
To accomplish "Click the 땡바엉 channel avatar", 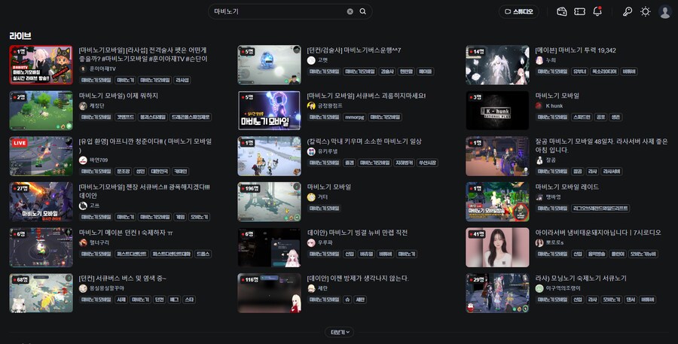I will (539, 197).
